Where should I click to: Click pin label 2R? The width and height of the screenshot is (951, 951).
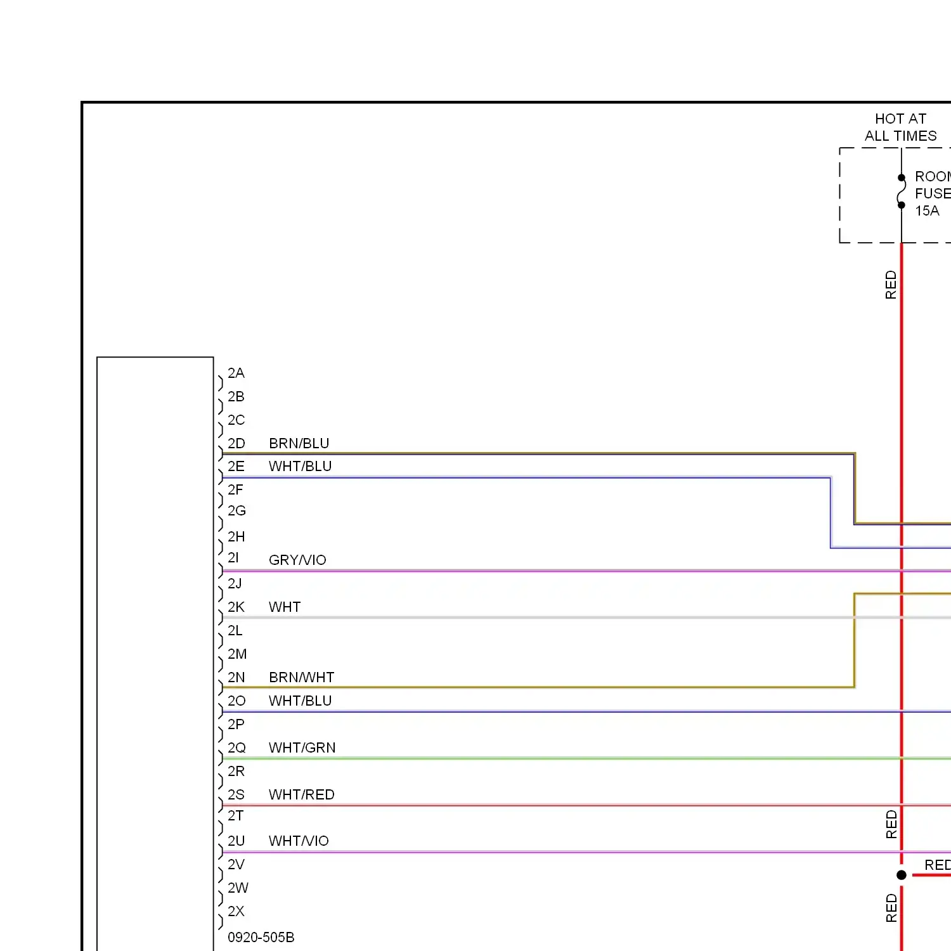coord(236,771)
